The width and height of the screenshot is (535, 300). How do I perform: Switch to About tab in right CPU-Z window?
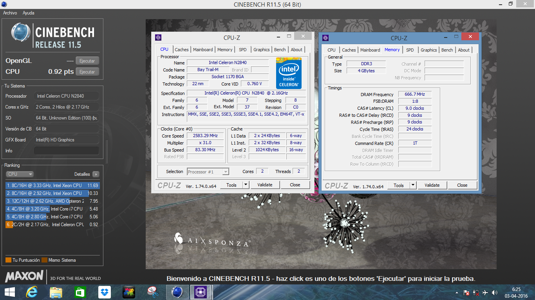click(464, 50)
